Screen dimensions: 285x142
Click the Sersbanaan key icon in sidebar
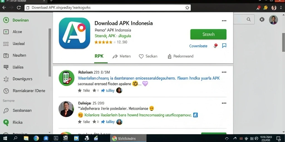(6, 110)
